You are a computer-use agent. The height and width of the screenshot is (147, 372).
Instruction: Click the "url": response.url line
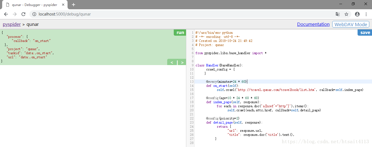click(245, 131)
